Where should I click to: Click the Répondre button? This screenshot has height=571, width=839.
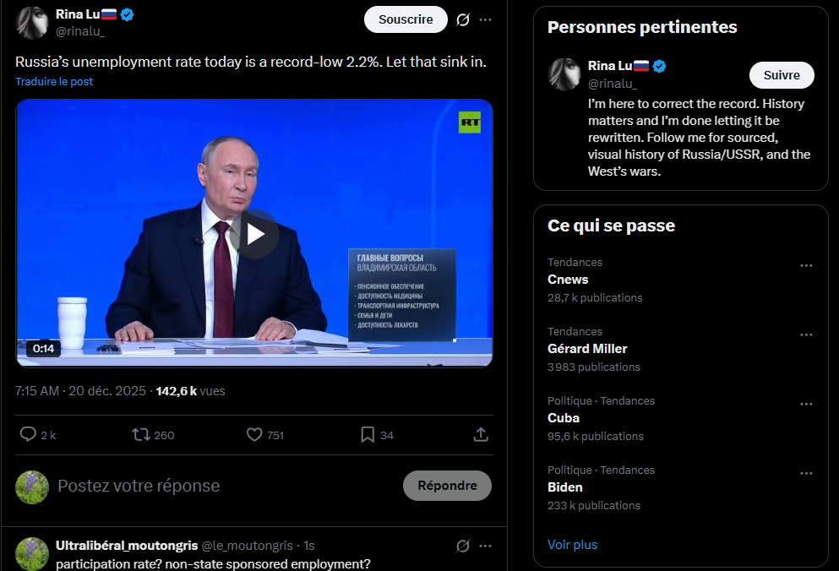(x=447, y=486)
